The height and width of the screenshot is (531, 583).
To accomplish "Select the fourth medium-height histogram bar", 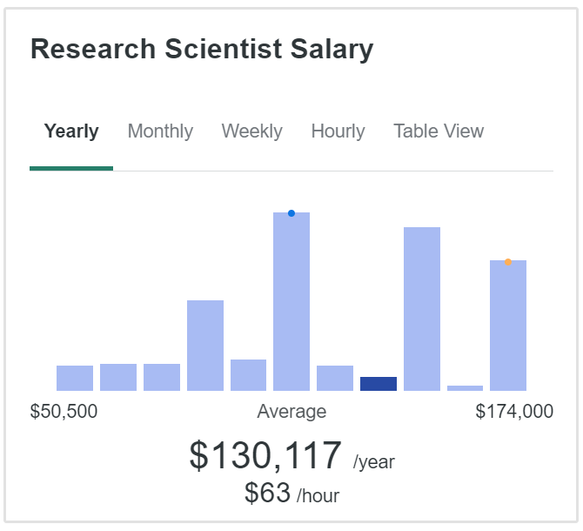I will [205, 346].
